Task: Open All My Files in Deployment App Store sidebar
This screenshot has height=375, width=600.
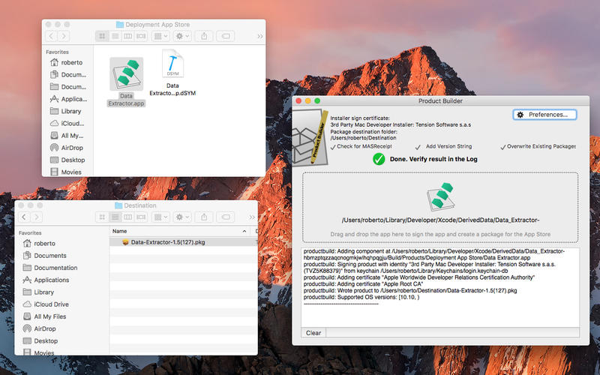Action: pos(67,136)
